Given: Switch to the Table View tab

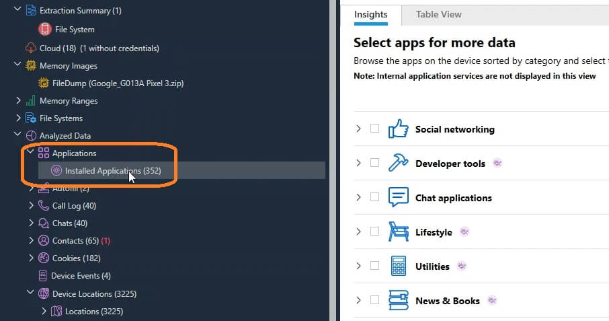Looking at the screenshot, I should coord(438,14).
